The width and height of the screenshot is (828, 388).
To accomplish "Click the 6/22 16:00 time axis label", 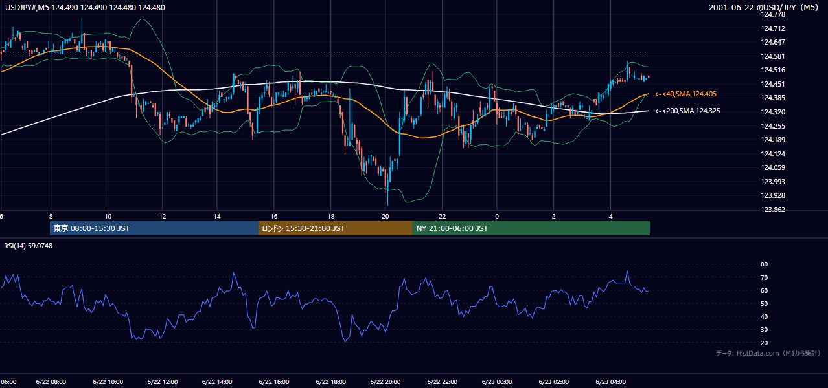I will coord(274,382).
